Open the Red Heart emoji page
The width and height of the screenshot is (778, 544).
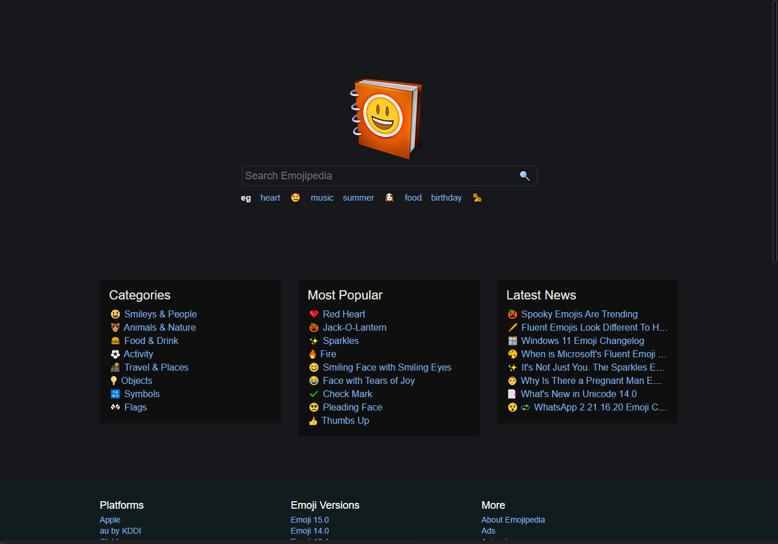[x=344, y=314]
